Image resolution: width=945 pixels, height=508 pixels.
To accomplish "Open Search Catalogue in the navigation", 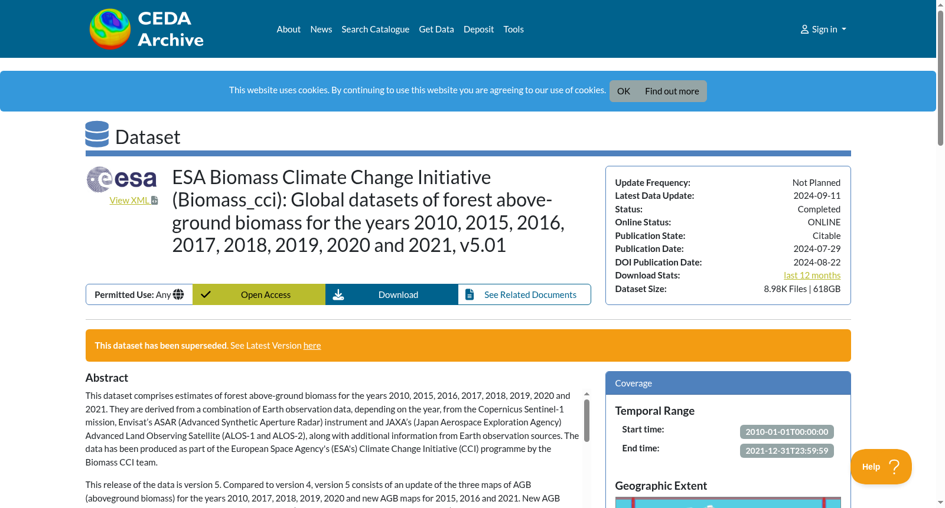I will click(376, 30).
